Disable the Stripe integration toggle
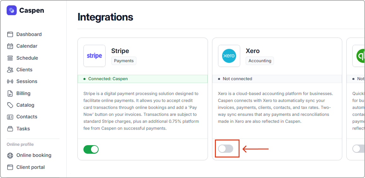 coord(91,149)
